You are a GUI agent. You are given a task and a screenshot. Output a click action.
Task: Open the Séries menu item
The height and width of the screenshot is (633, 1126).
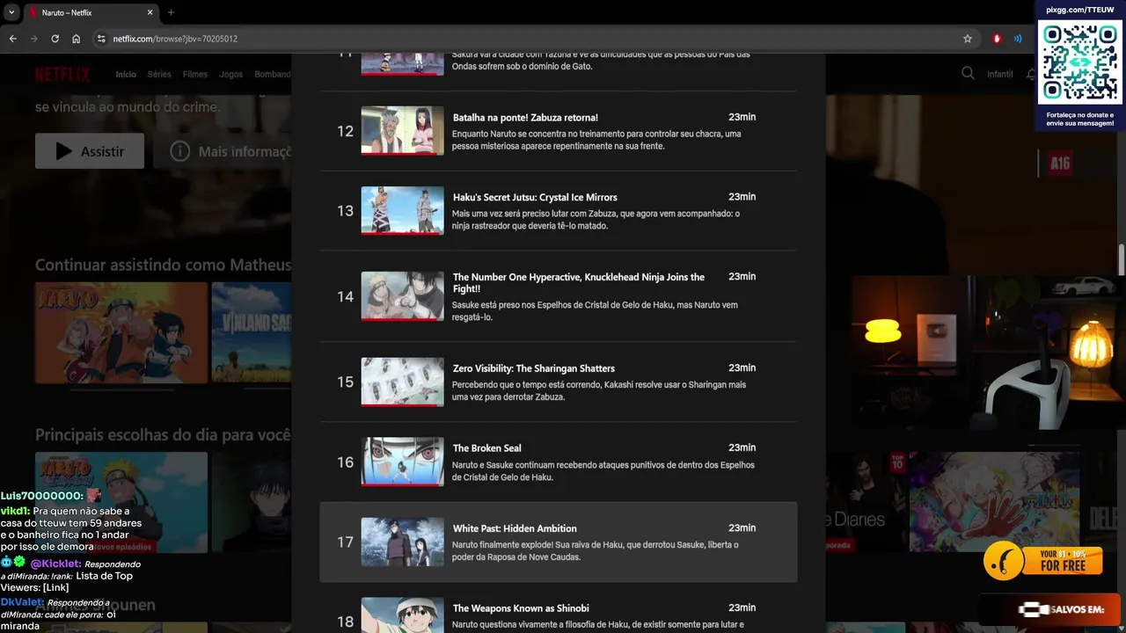(159, 75)
